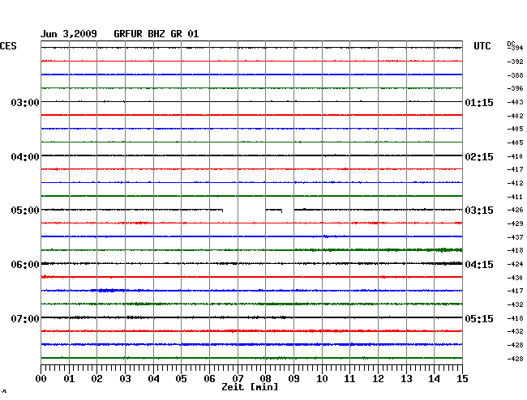Click the black seismic trace at 07:00
This screenshot has height=400, width=527.
251,317
